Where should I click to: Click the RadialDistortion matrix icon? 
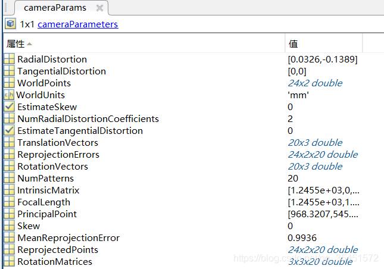tap(9, 60)
